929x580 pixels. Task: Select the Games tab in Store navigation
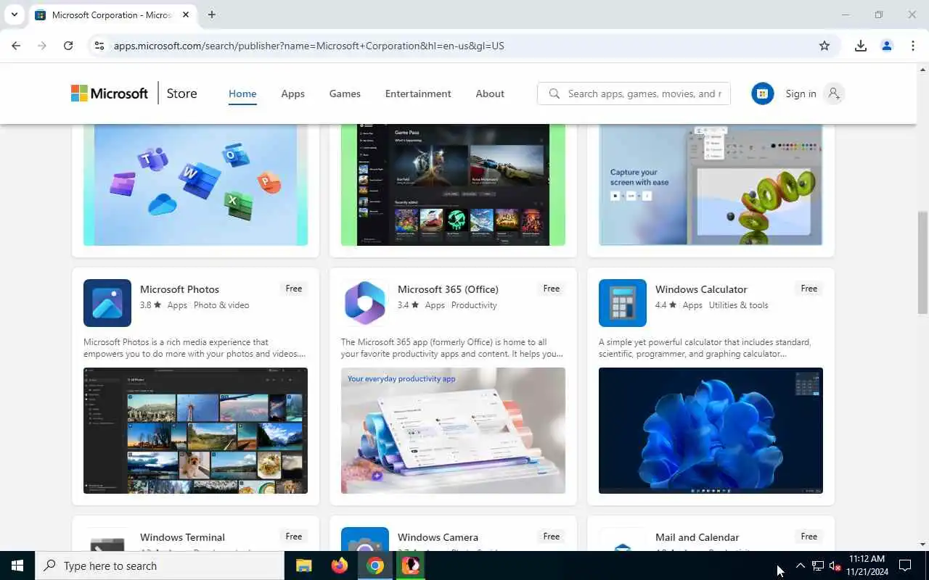pos(345,94)
